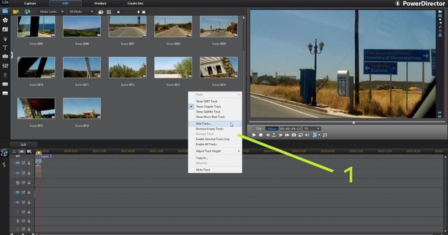The image size is (448, 235).
Task: Take a snapshot with camera icon
Action: tap(294, 135)
